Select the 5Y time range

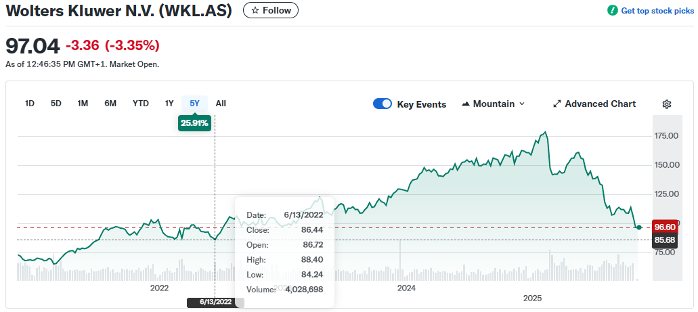click(194, 104)
